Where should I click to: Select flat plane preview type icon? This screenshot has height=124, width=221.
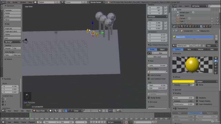click(215, 58)
